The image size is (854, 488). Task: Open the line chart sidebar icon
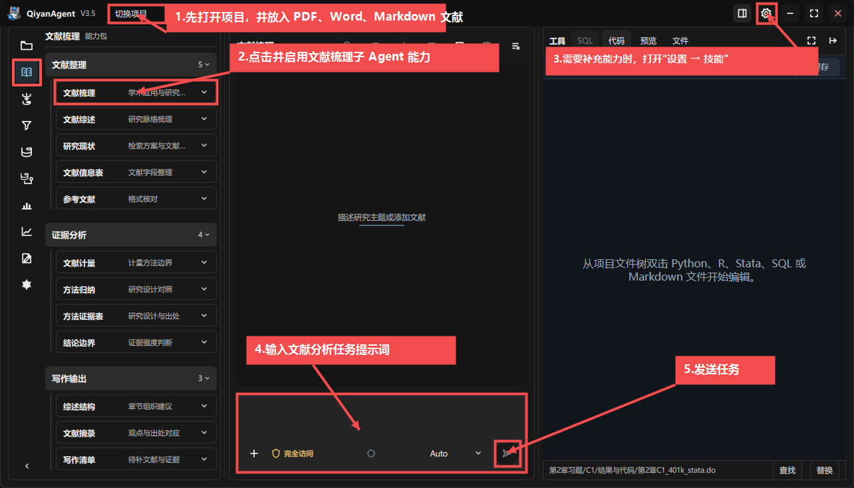pyautogui.click(x=27, y=231)
